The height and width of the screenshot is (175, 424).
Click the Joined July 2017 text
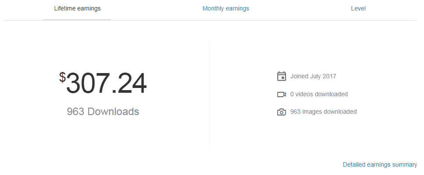(x=313, y=76)
